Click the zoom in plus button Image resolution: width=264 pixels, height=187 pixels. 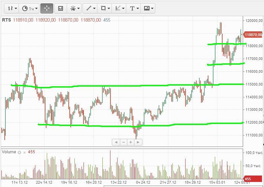[131, 142]
